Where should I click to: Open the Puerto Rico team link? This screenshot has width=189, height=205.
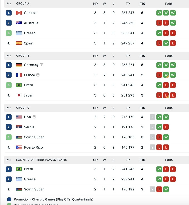point(33,147)
